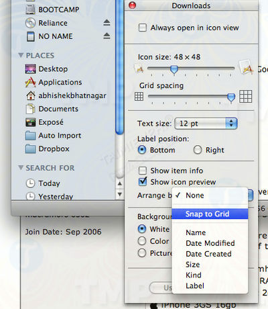Click sidebar scroll down arrow
Image resolution: width=268 pixels, height=309 pixels.
tap(120, 194)
